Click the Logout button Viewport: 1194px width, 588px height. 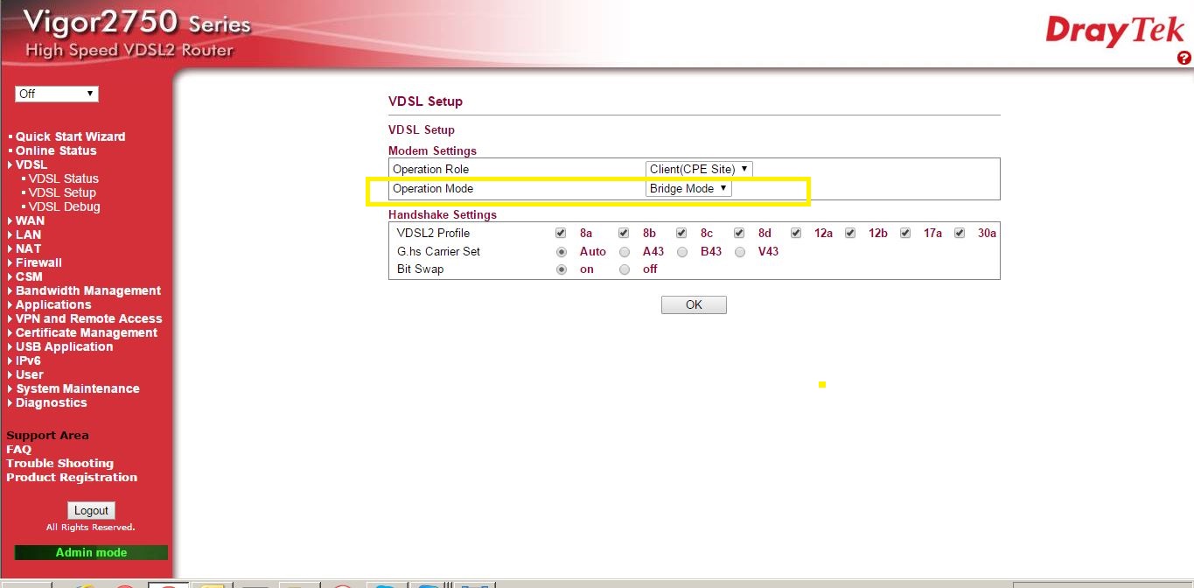click(91, 510)
